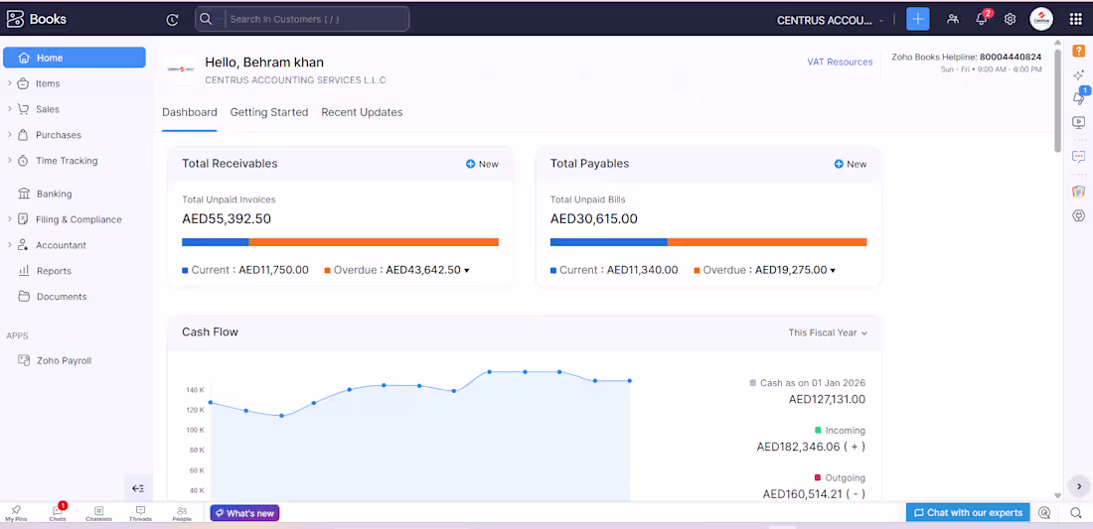Viewport: 1093px width, 529px height.
Task: Click the search magnifier icon in top bar
Action: [206, 19]
